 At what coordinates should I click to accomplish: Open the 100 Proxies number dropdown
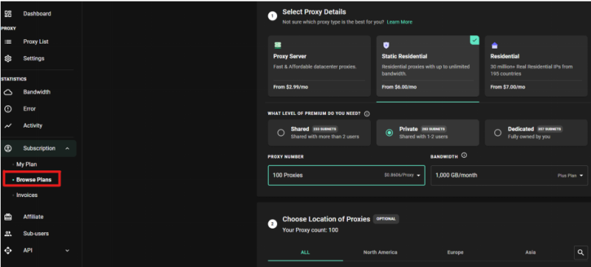click(346, 176)
